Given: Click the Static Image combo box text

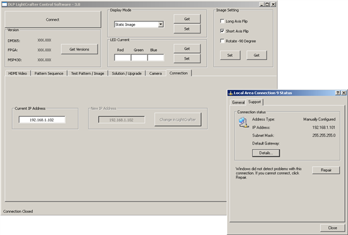Looking at the screenshot, I should click(x=125, y=25).
